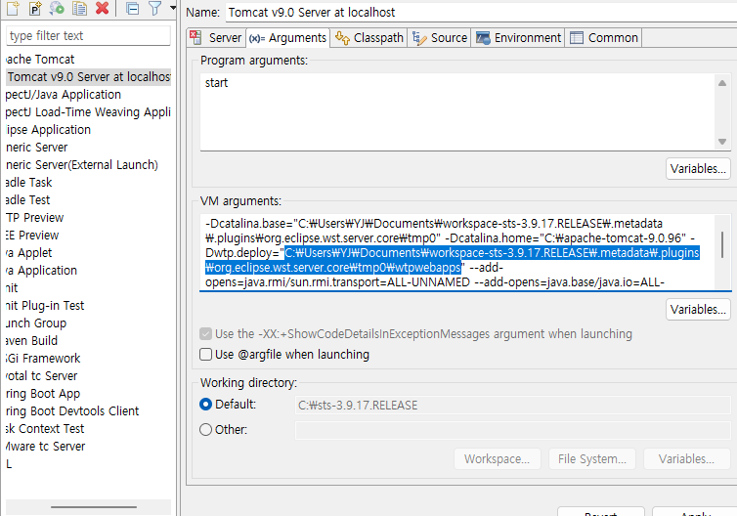Open the Classpath tab
This screenshot has height=516, width=737.
tap(369, 37)
